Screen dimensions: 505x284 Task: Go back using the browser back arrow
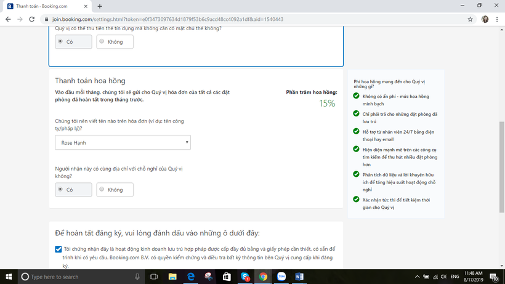8,19
